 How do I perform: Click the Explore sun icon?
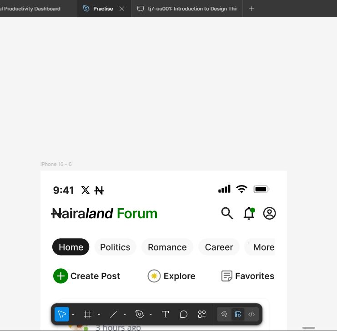pyautogui.click(x=154, y=276)
